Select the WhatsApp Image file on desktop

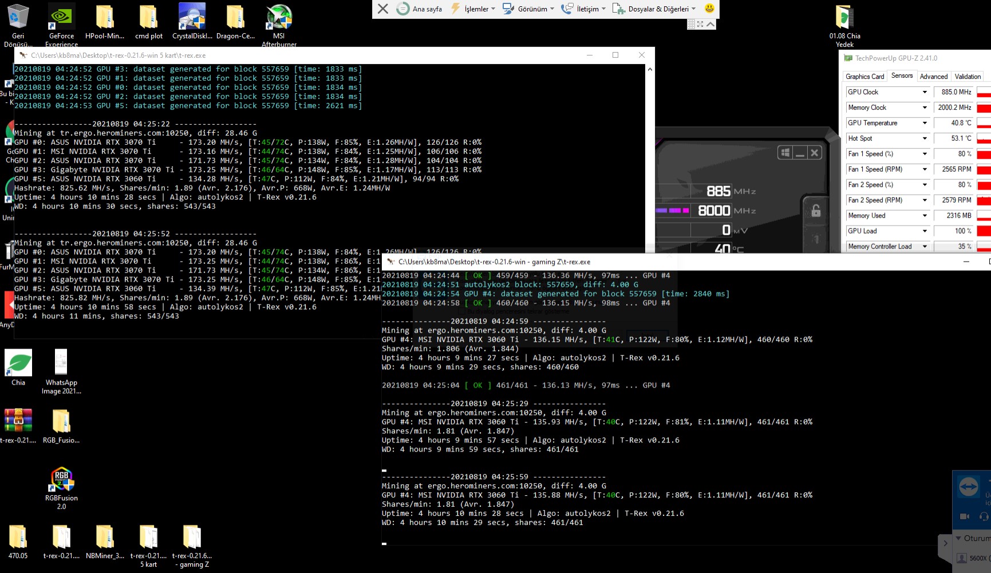pos(61,372)
